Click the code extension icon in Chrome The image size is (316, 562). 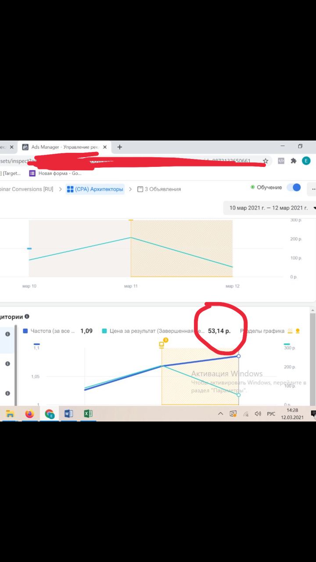click(281, 161)
